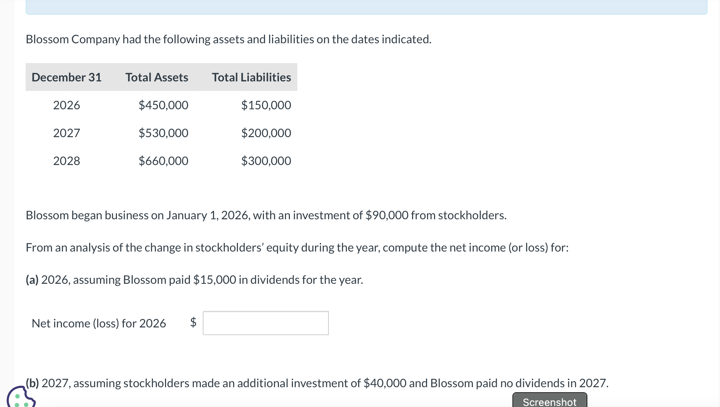
Task: Select the $450,000 asset value for 2026
Action: (x=164, y=105)
